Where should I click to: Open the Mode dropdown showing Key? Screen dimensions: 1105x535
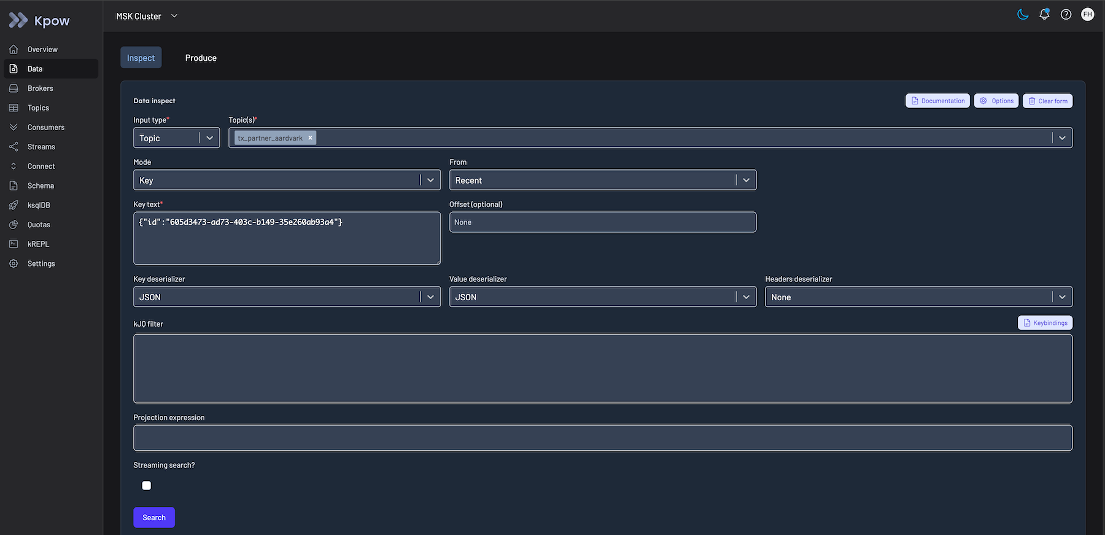(287, 180)
